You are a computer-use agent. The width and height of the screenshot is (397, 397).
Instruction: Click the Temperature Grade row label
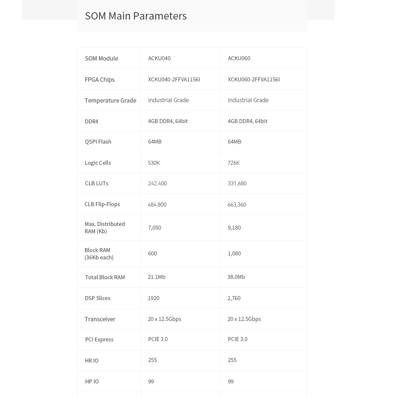coord(110,100)
